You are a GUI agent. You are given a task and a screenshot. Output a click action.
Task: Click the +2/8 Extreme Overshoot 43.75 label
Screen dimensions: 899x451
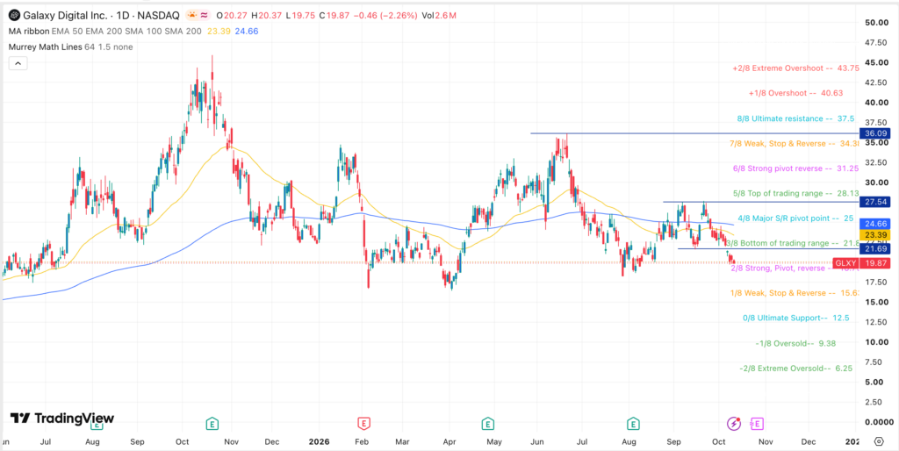795,68
